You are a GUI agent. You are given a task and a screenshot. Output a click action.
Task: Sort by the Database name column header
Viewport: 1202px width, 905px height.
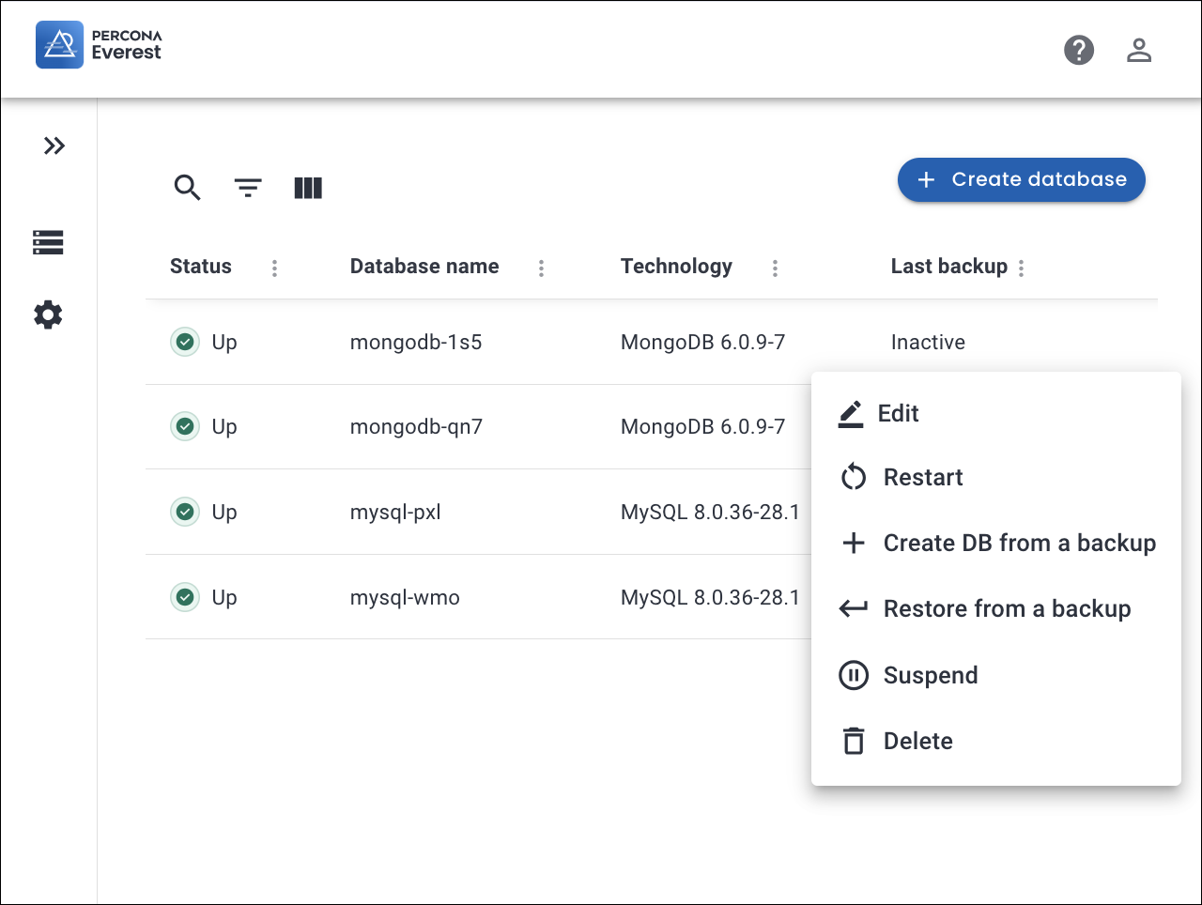point(424,267)
